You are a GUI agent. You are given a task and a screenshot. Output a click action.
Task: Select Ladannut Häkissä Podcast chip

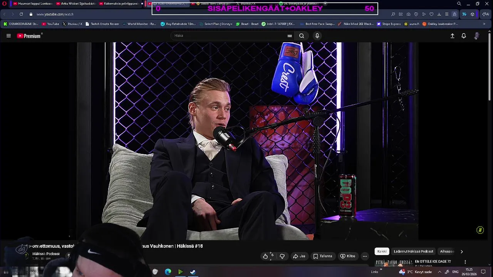(x=413, y=251)
